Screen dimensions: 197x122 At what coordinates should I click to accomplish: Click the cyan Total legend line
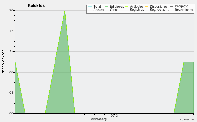point(90,6)
